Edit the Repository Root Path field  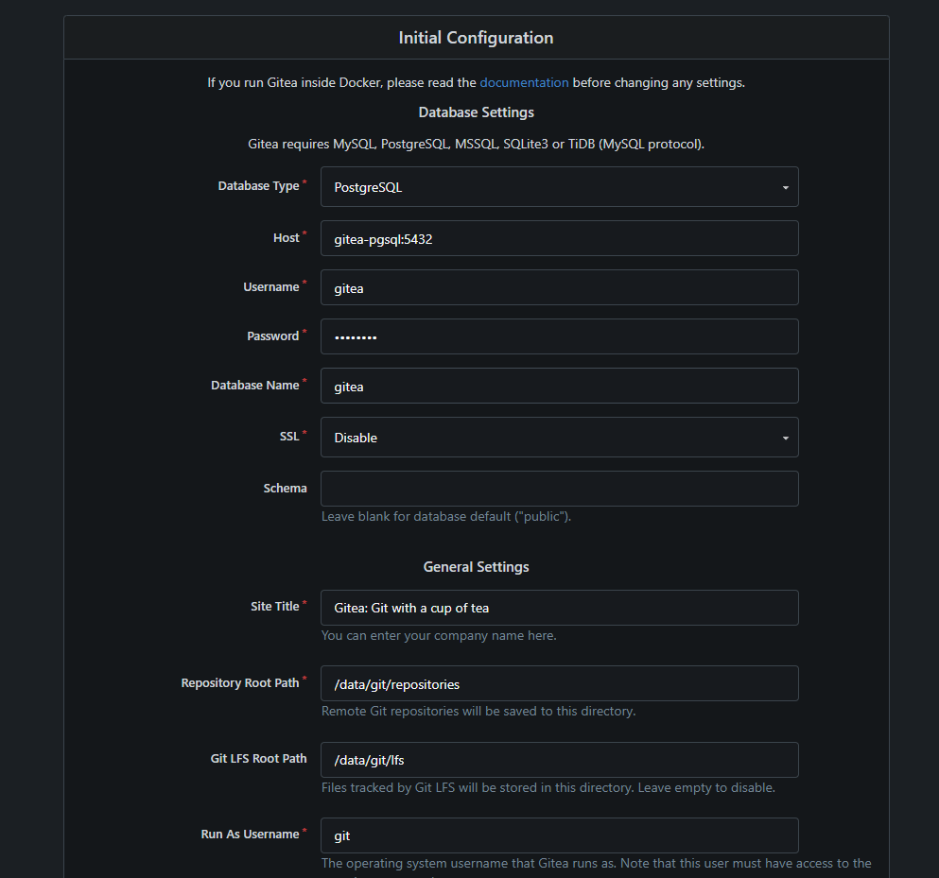[x=559, y=683]
